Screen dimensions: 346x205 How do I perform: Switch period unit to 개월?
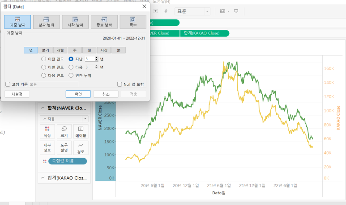60,50
